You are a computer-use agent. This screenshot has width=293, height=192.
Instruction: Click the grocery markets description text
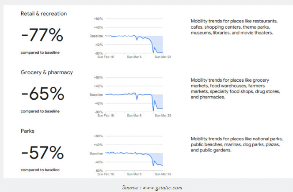pos(233,88)
